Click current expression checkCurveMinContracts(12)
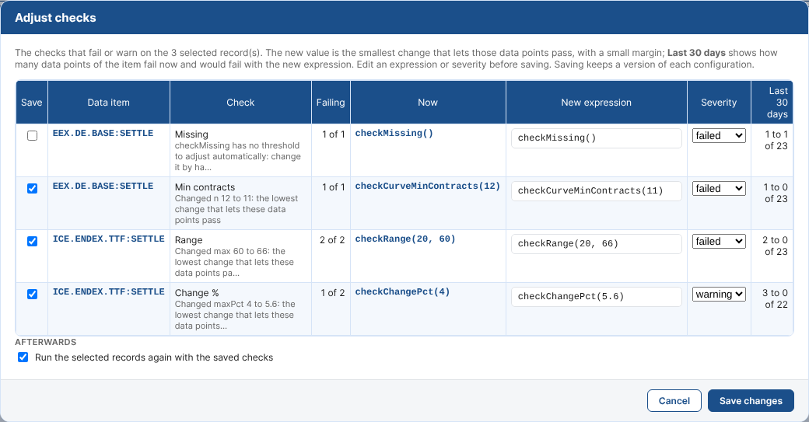809x422 pixels. tap(428, 186)
